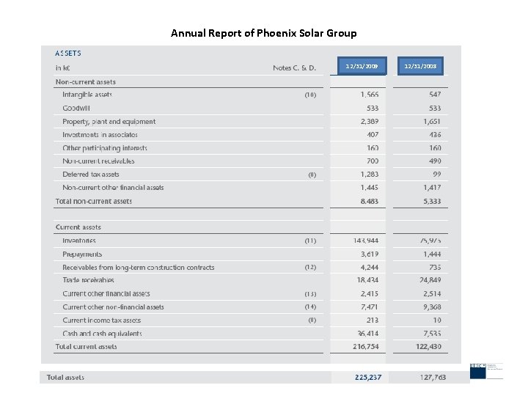Click the Intangible assets row label

tap(87, 95)
